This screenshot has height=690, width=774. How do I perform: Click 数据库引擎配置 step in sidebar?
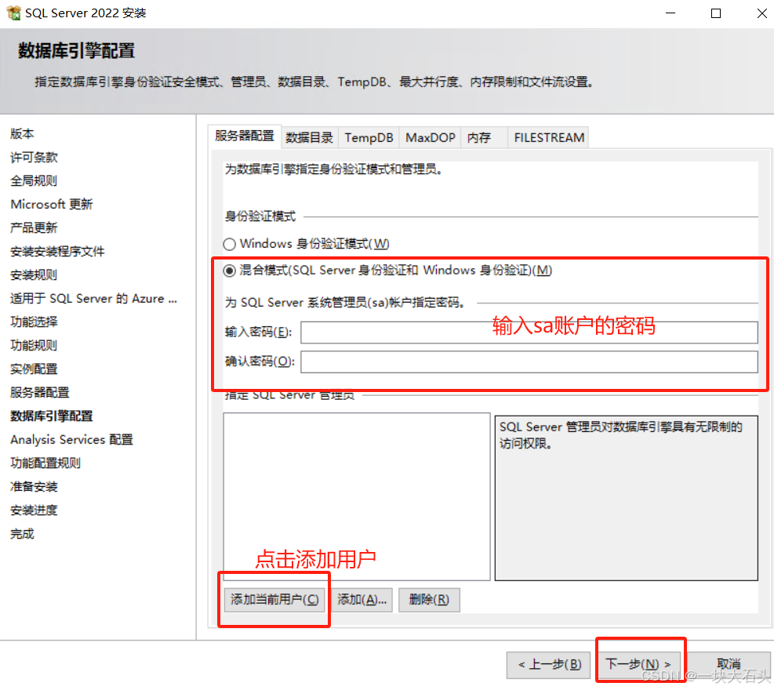coord(52,416)
